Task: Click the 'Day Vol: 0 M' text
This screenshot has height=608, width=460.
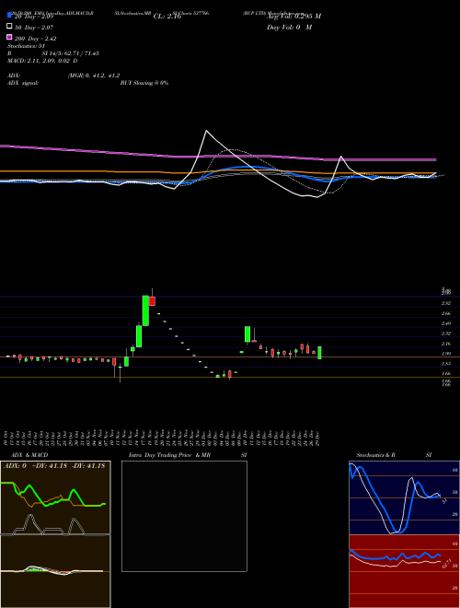Action: [x=289, y=28]
